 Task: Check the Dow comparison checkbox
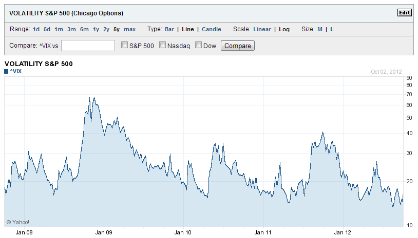(x=198, y=45)
